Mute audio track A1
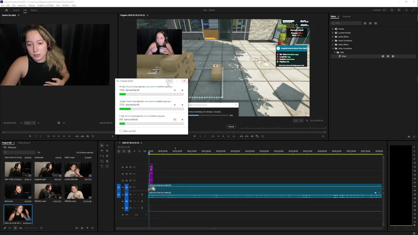The image size is (418, 235). 134,195
